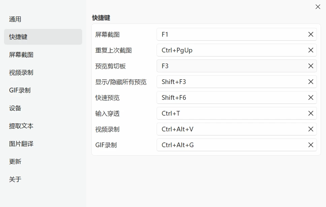Remove the 预览剪切板 F3 shortcut
Viewport: 326px width, 207px height.
pyautogui.click(x=311, y=66)
